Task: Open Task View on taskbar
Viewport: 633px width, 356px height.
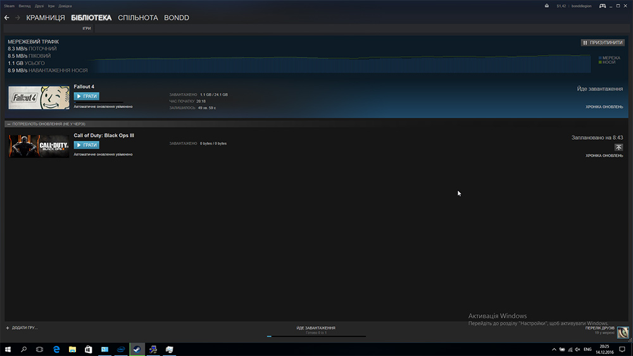Action: [x=39, y=349]
